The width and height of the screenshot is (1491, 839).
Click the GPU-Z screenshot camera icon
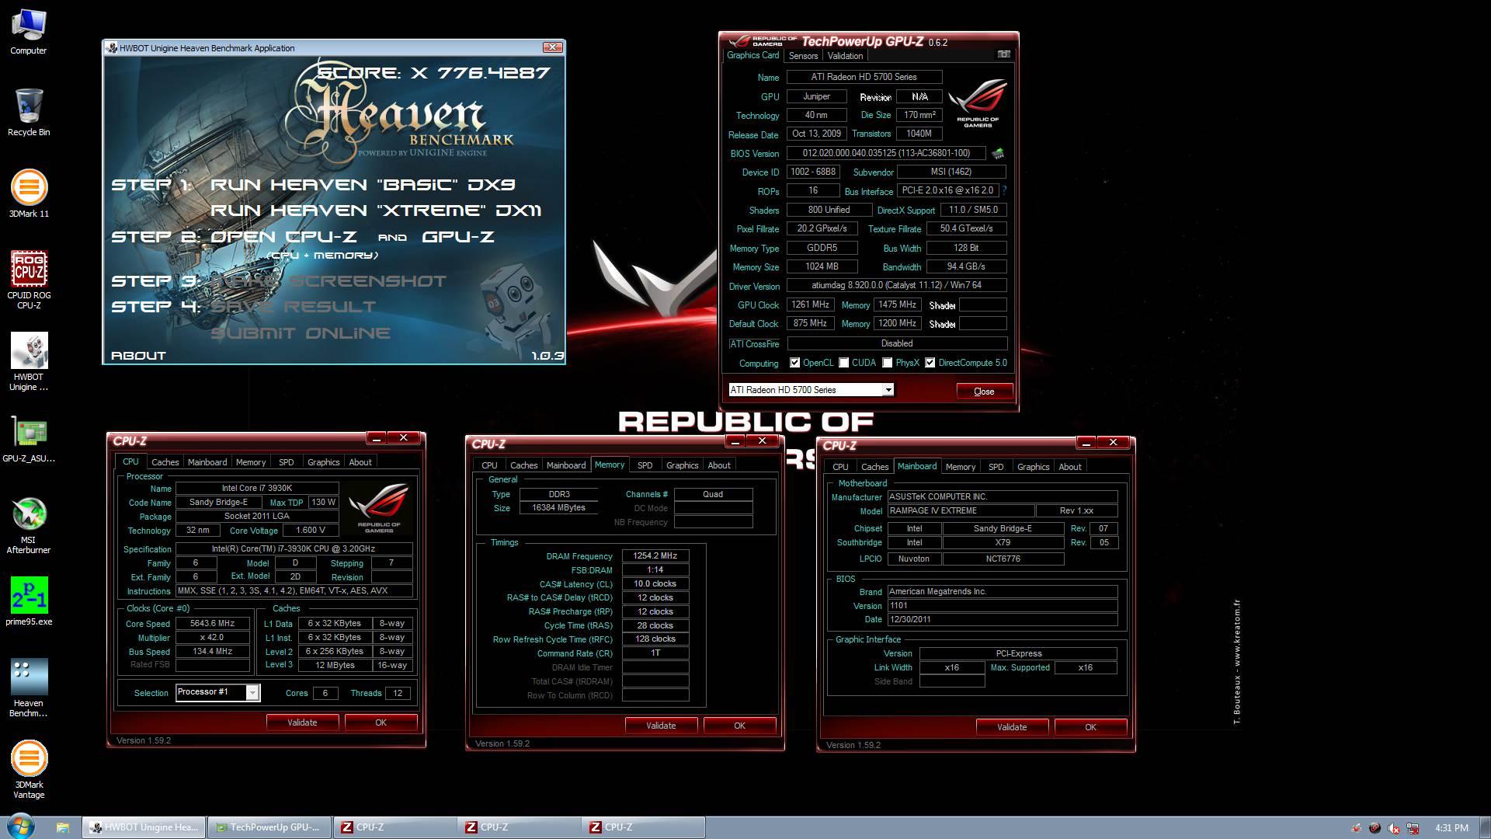pyautogui.click(x=1003, y=54)
